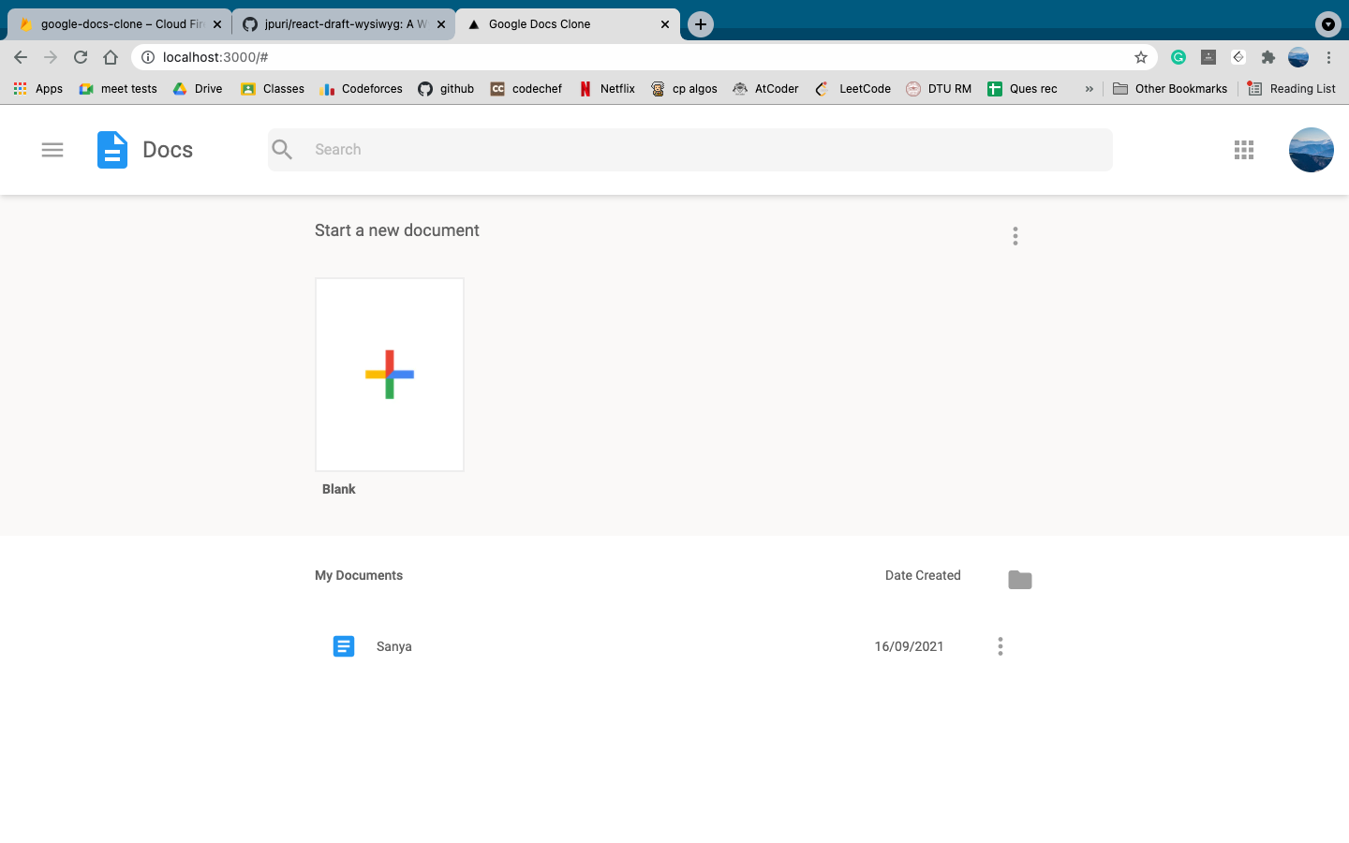1349x843 pixels.
Task: Open the Ques rec bookmark
Action: 1022,89
